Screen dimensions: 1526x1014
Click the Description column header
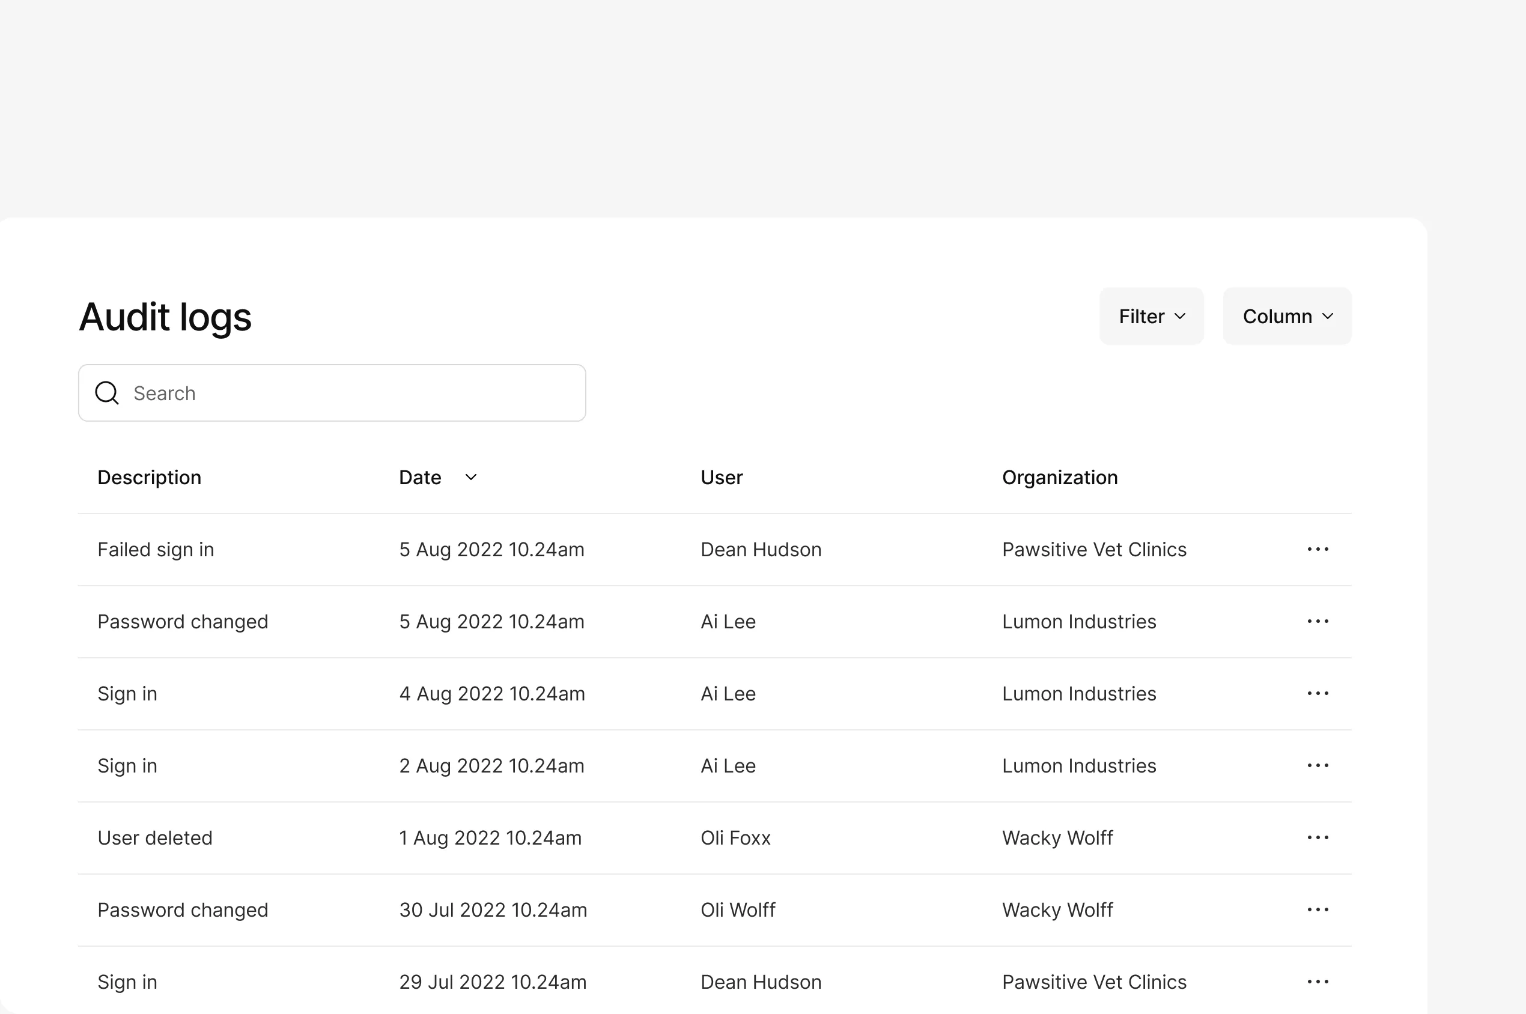[x=150, y=477]
